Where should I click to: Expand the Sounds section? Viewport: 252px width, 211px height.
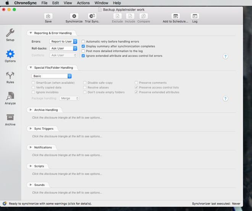[x=31, y=185]
